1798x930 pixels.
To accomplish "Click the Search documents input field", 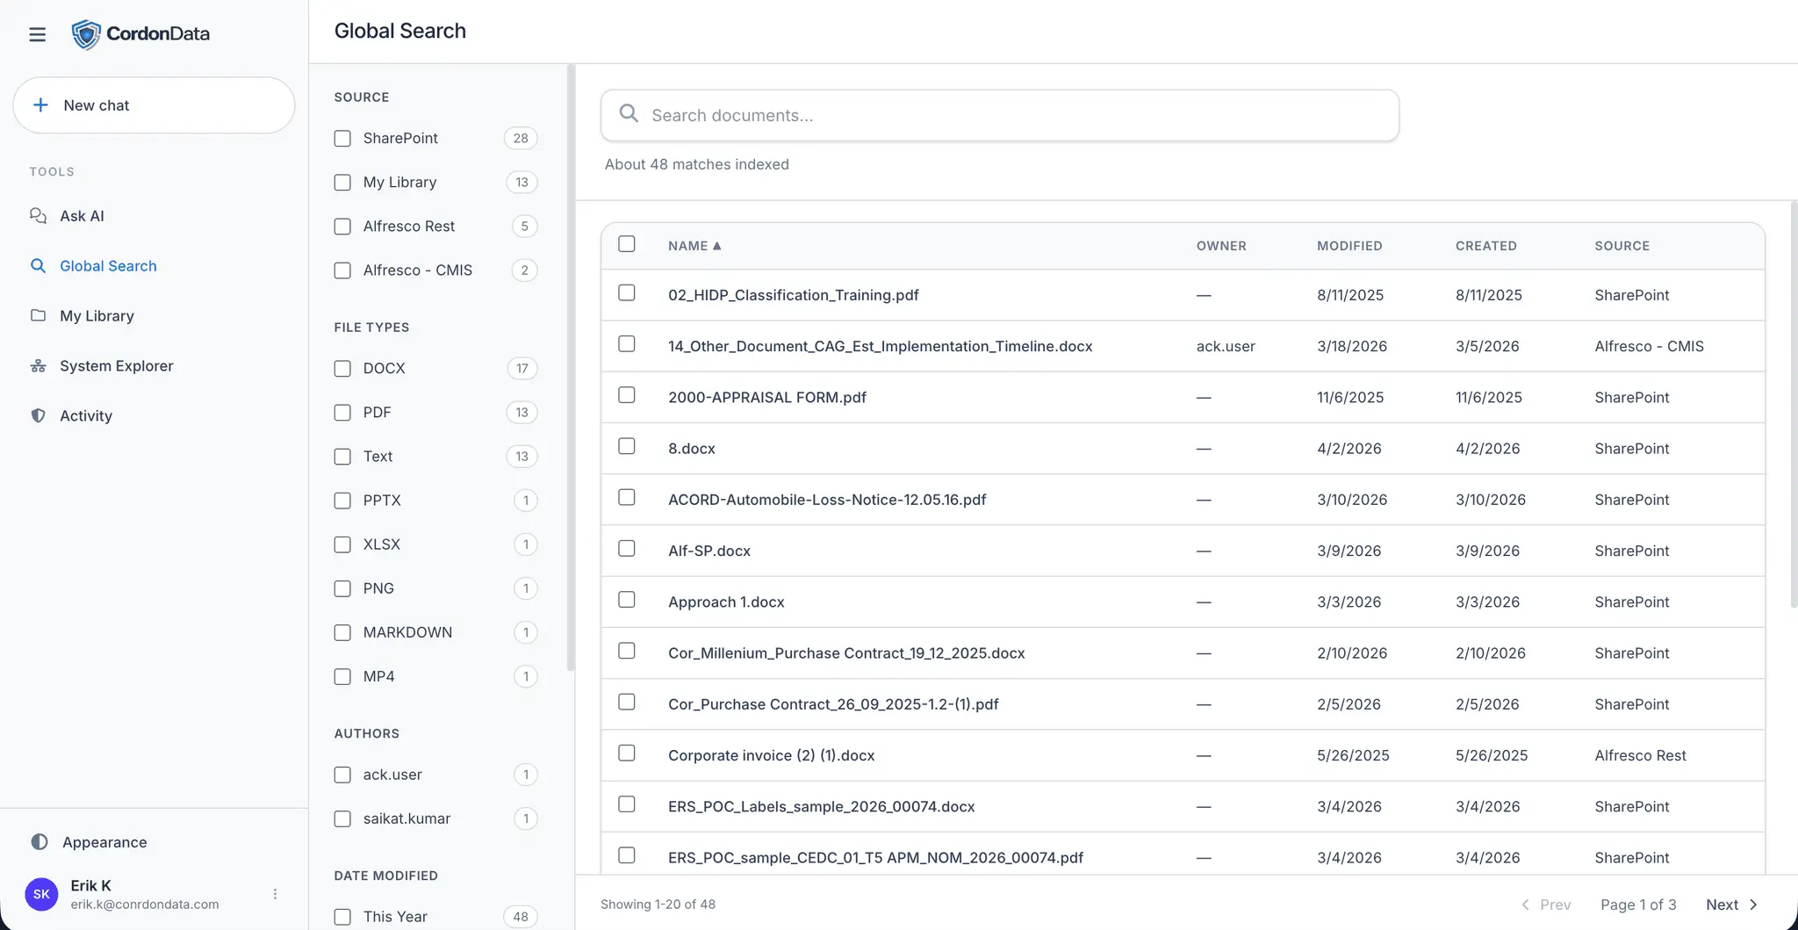I will click(x=1000, y=115).
